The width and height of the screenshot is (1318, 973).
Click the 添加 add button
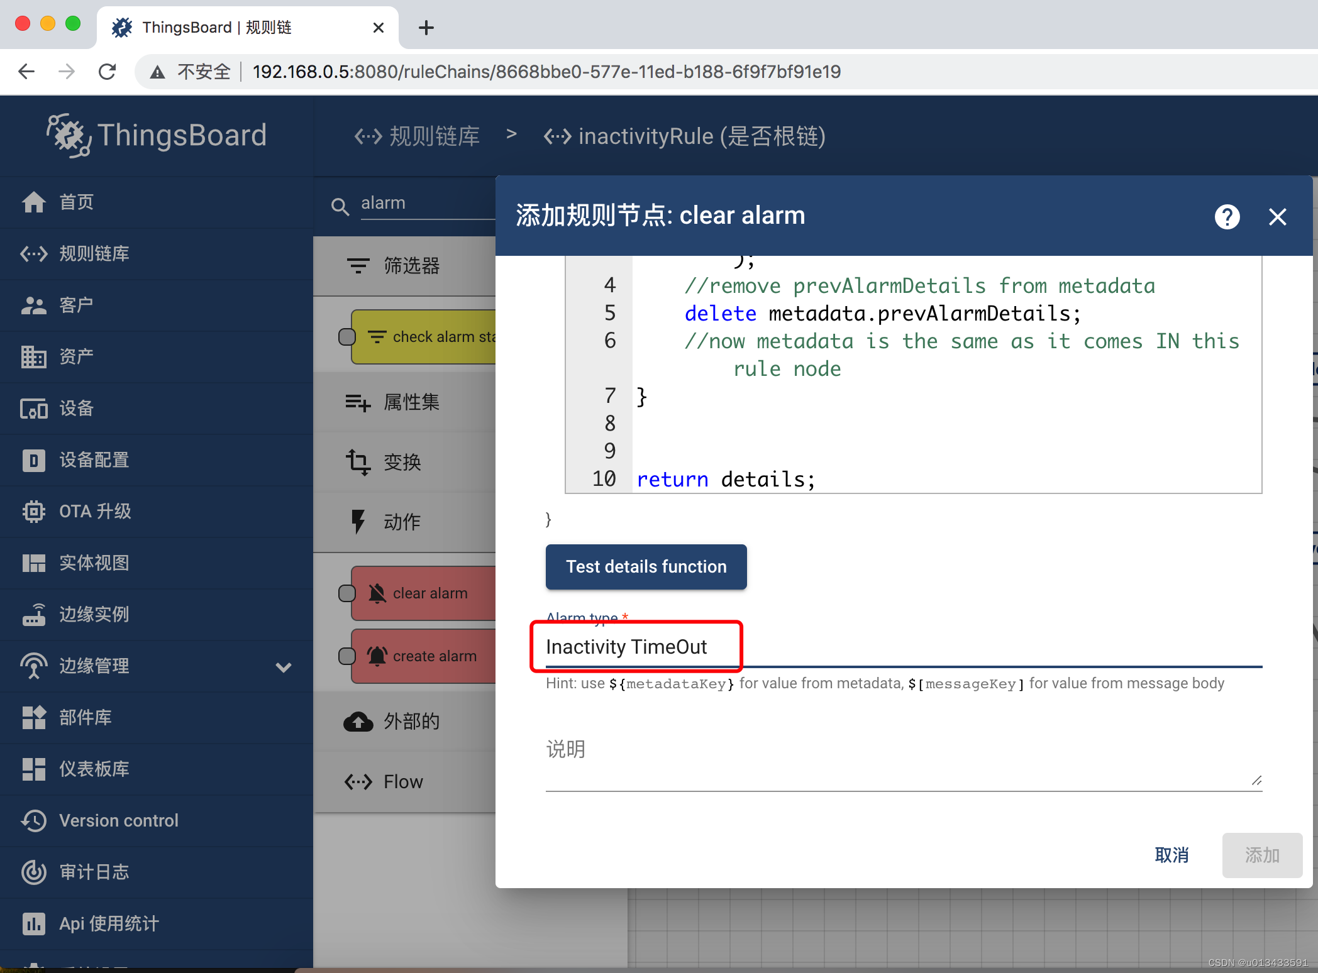tap(1262, 855)
